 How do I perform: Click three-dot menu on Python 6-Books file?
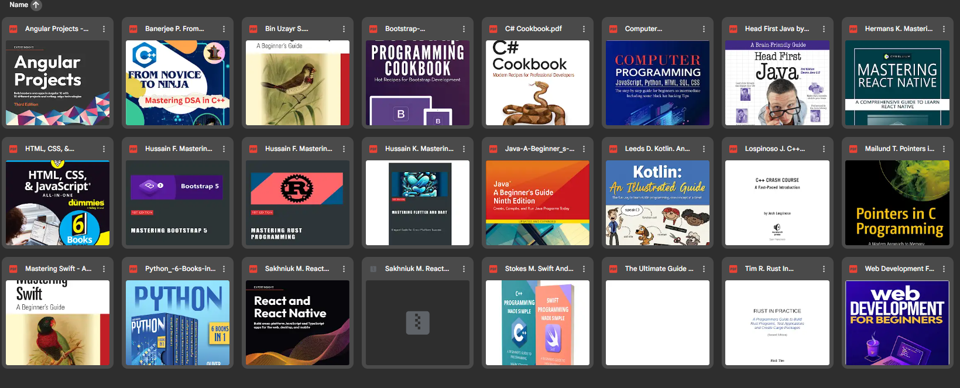tap(224, 269)
